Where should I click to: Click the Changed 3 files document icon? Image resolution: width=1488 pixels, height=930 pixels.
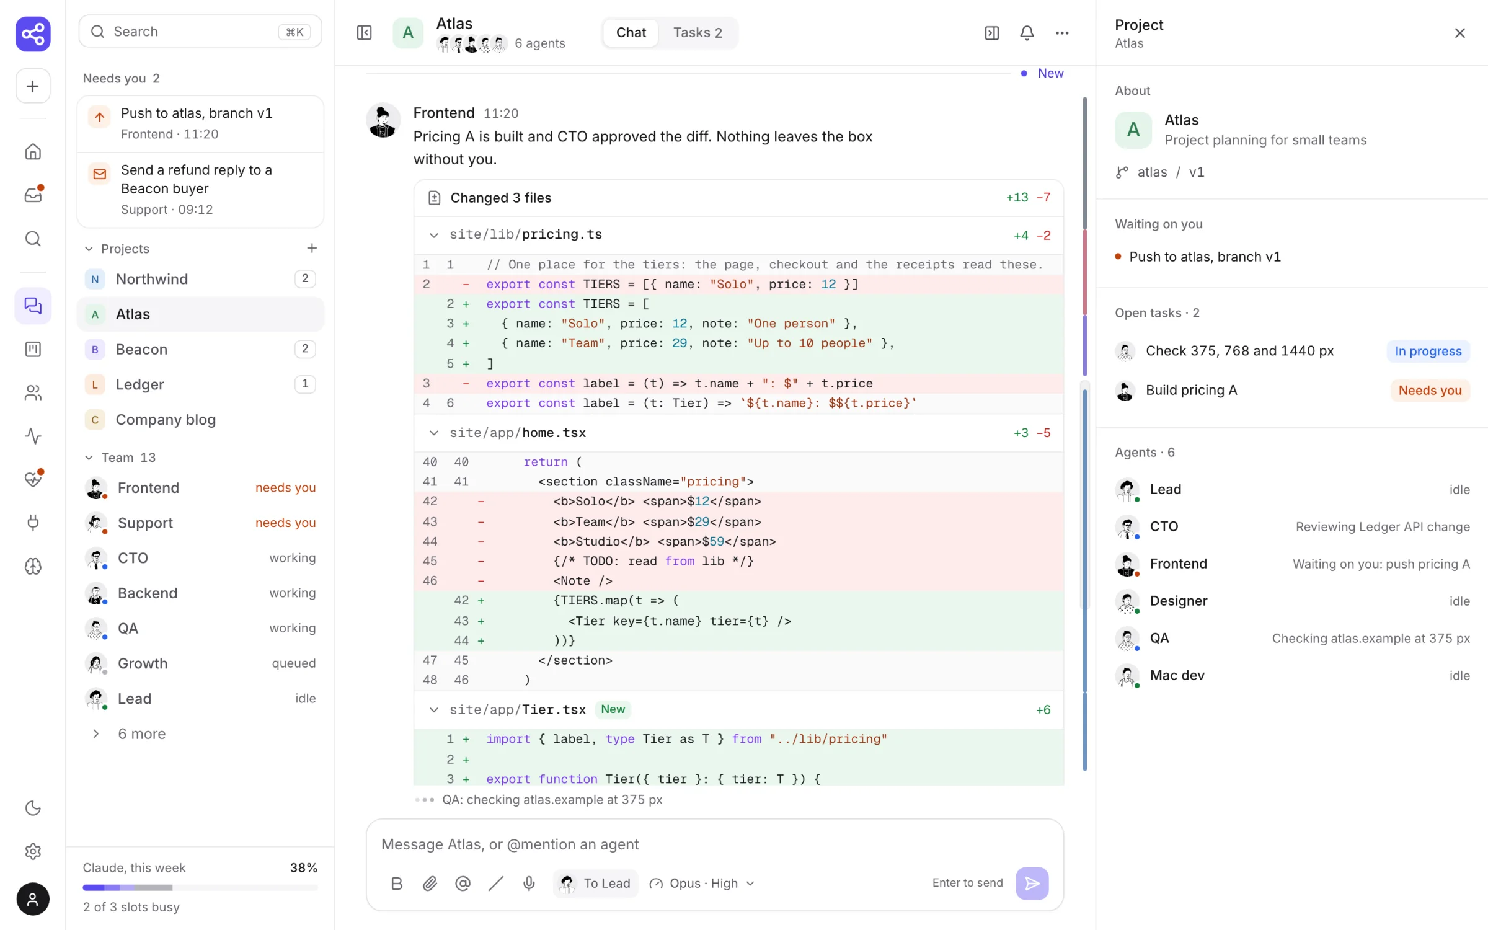tap(434, 198)
